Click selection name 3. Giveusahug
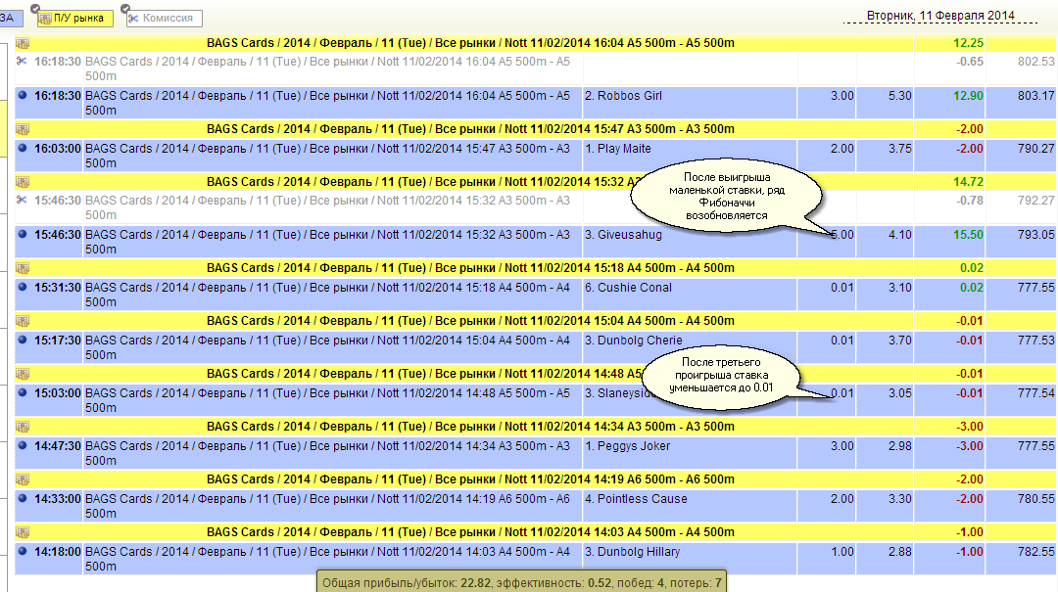The height and width of the screenshot is (592, 1058). (623, 235)
